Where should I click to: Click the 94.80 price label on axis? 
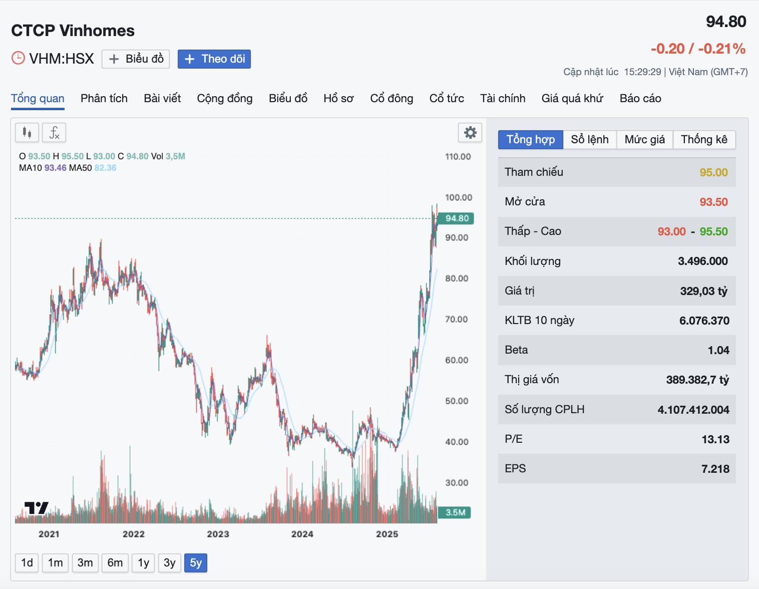pyautogui.click(x=456, y=218)
